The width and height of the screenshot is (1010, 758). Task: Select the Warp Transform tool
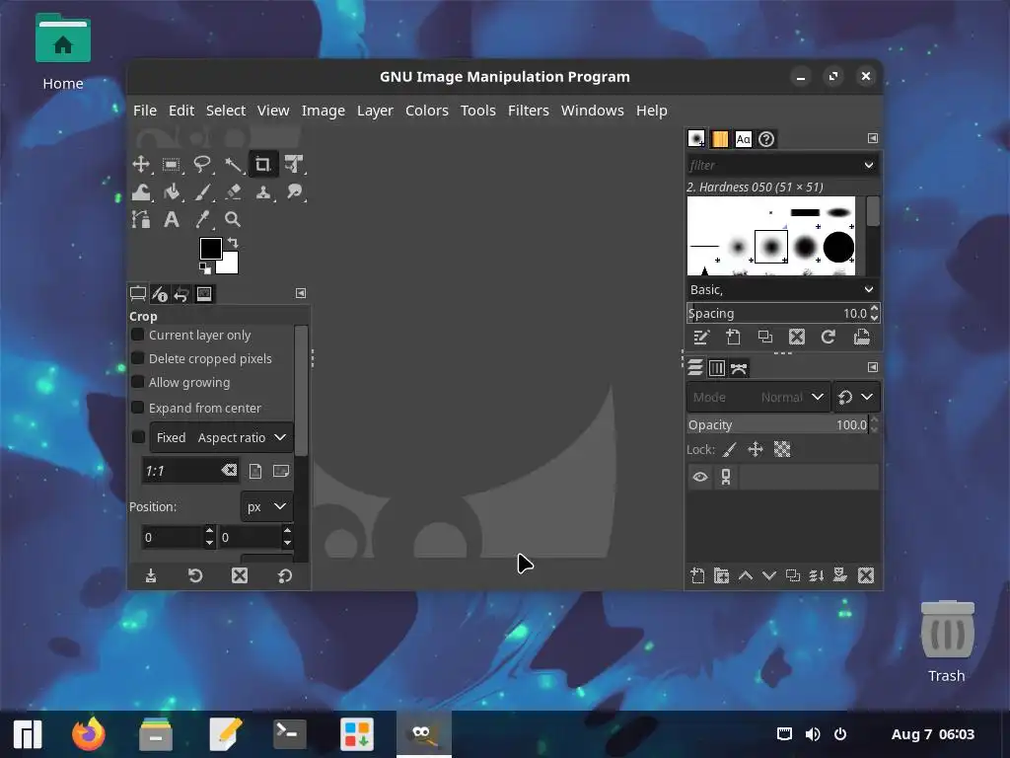tap(141, 192)
